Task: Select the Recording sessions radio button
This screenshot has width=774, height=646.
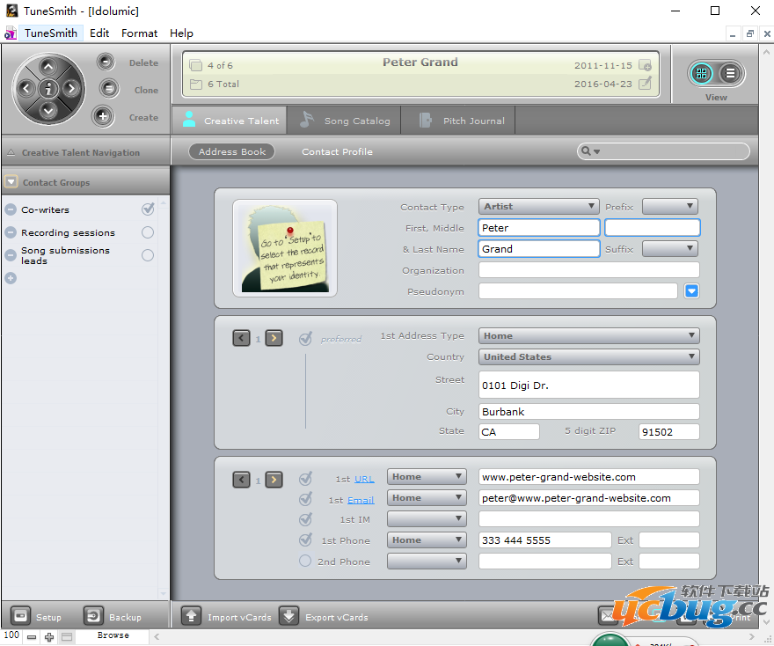Action: [x=148, y=232]
